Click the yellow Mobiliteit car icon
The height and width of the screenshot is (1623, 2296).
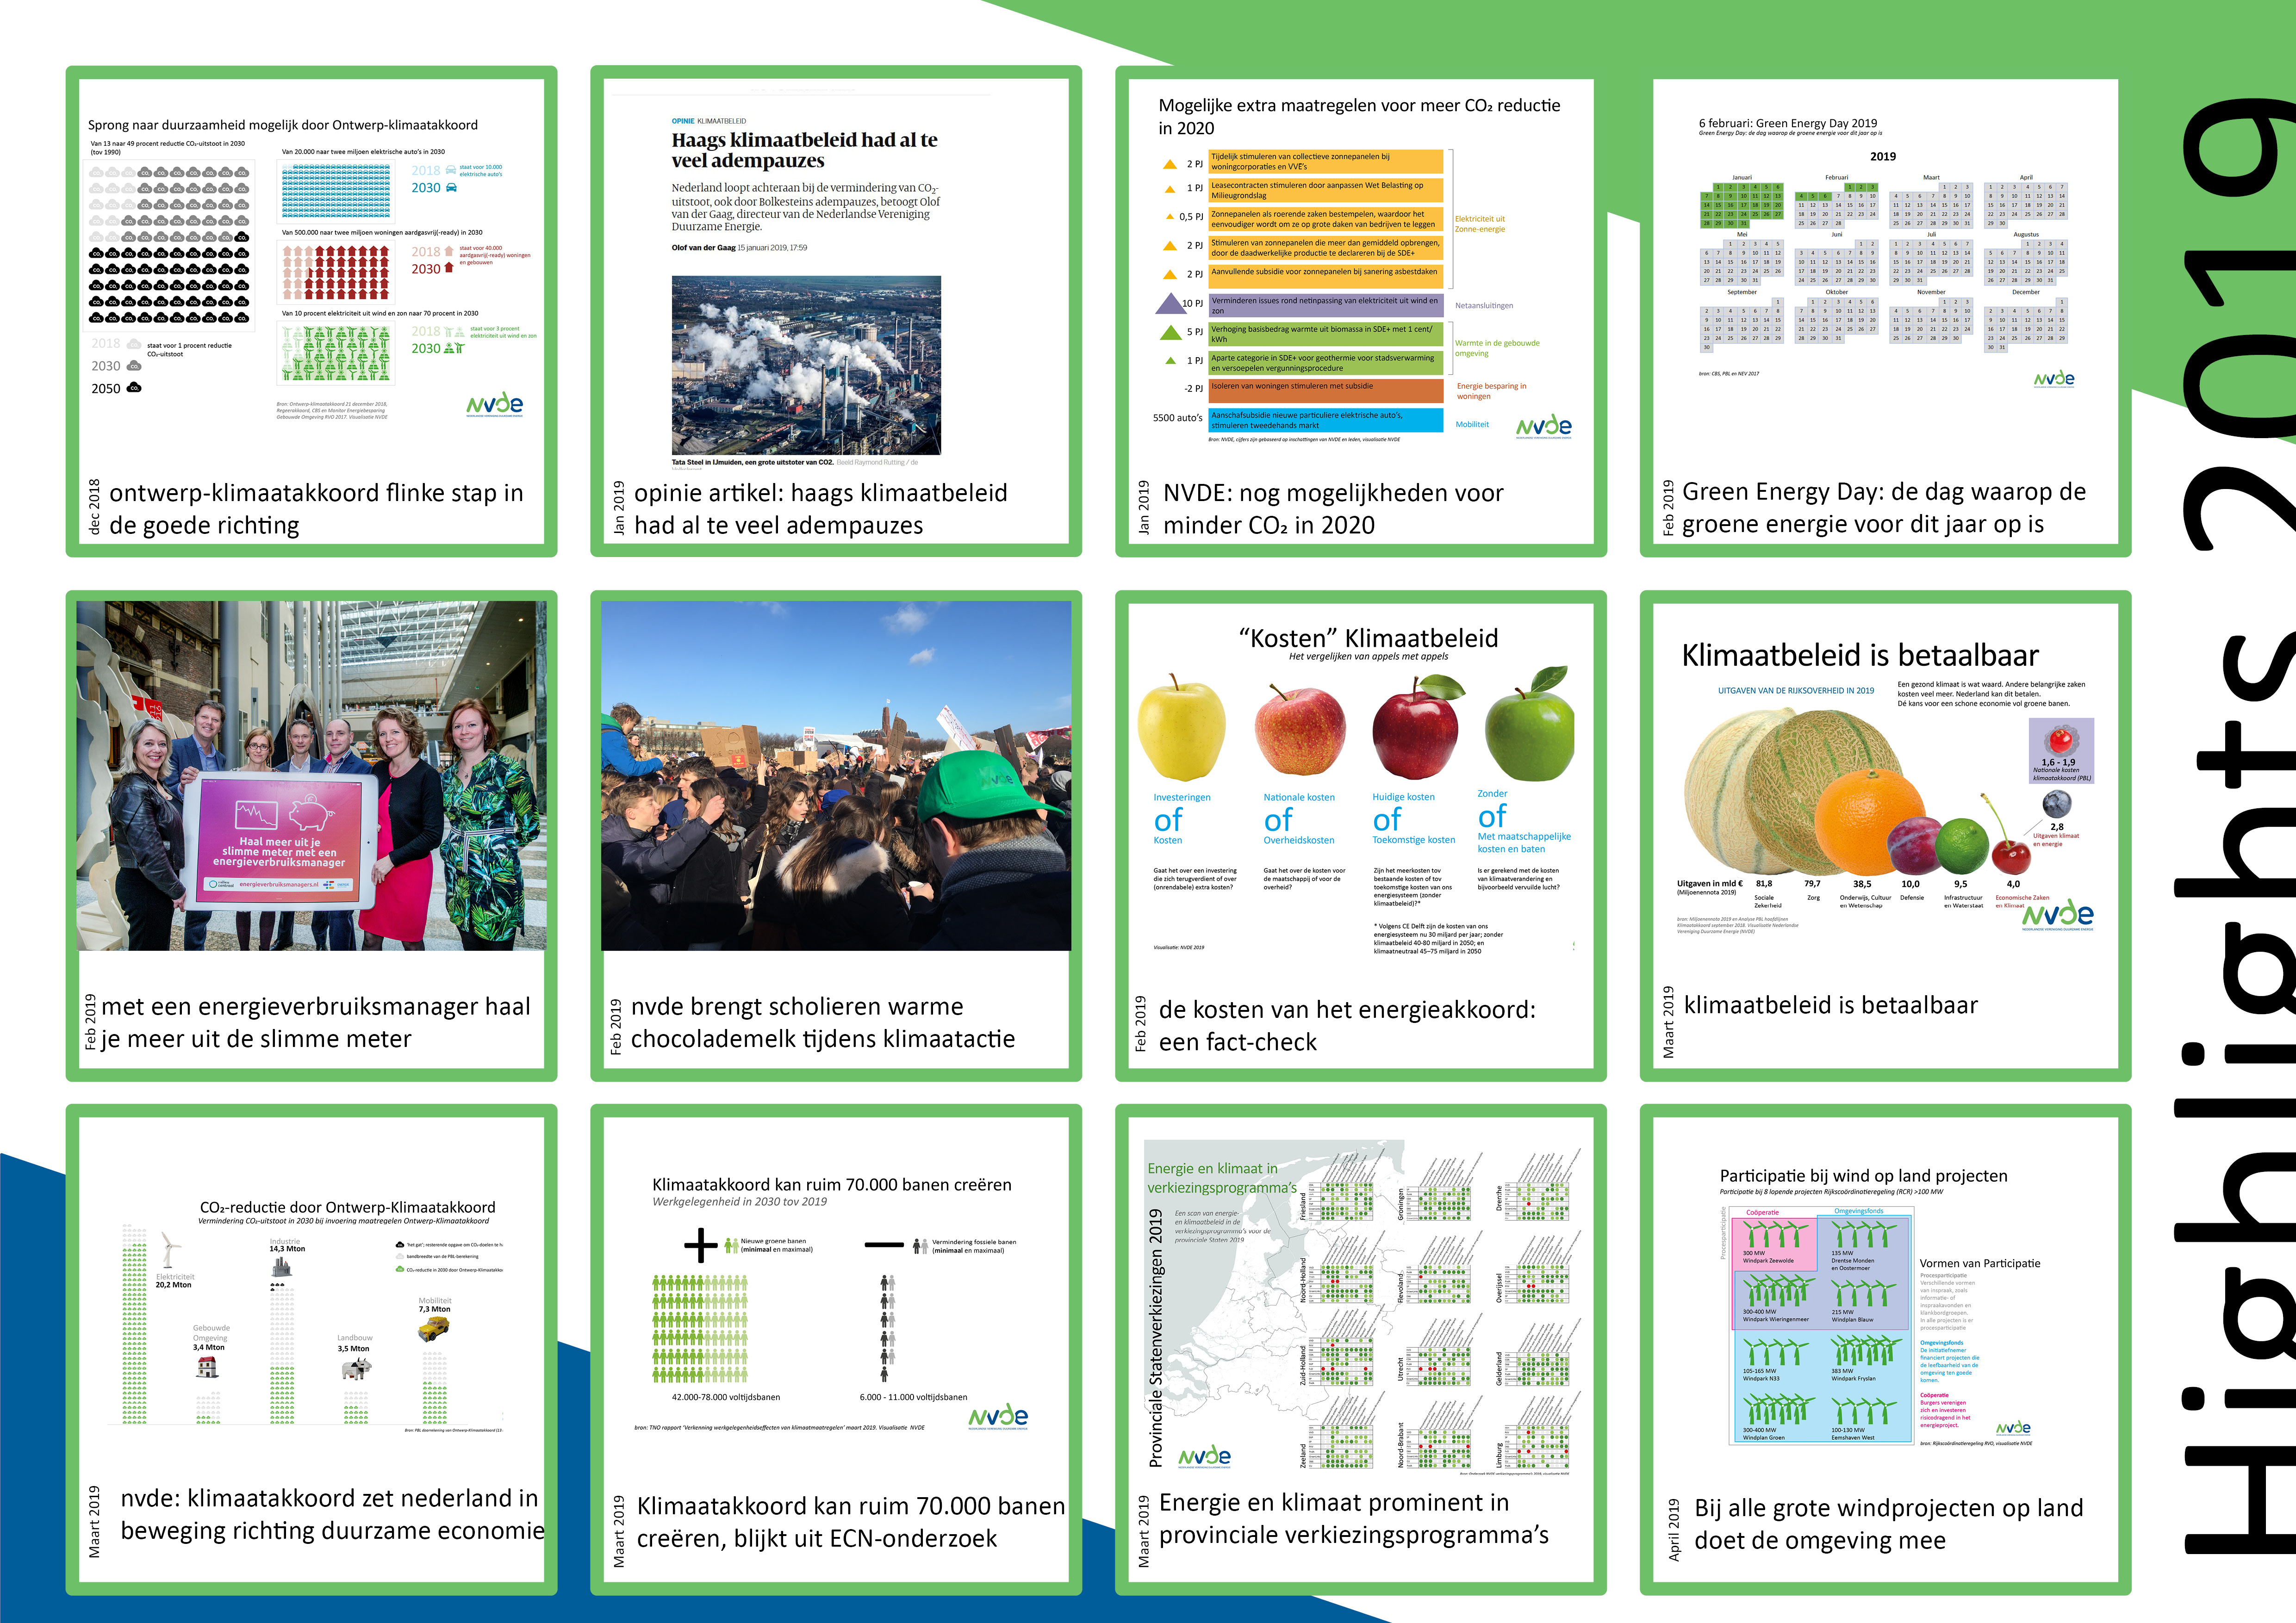tap(434, 1329)
